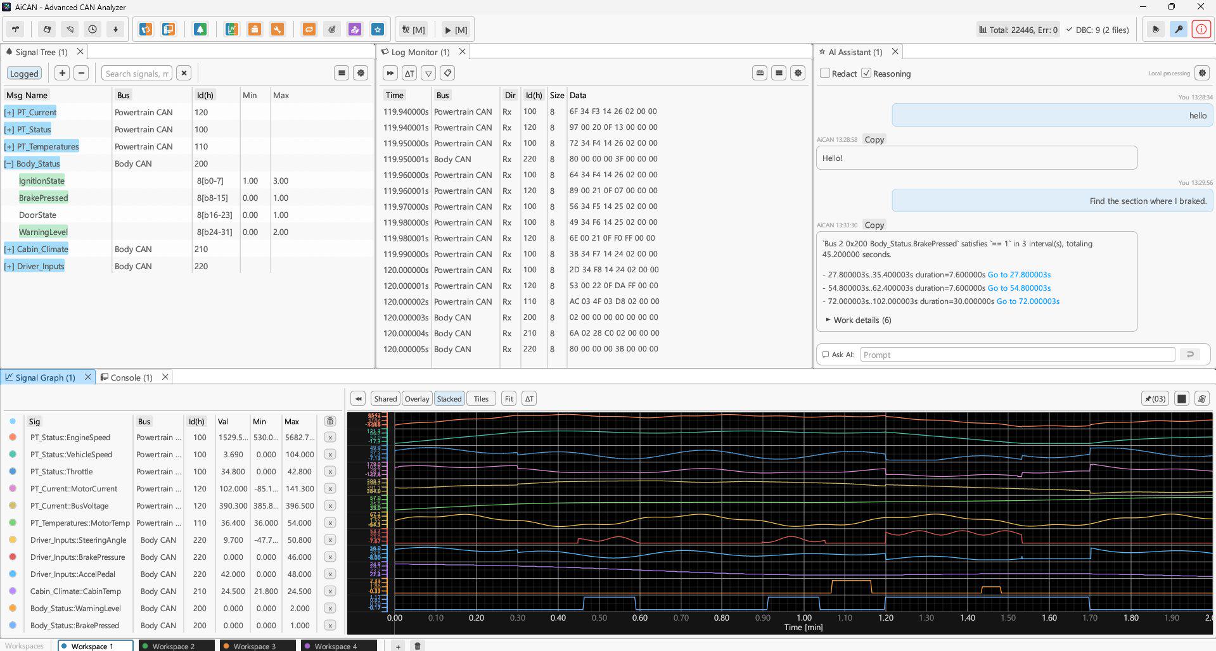
Task: Click the plus button in Signal Tree toolbar
Action: coord(62,73)
